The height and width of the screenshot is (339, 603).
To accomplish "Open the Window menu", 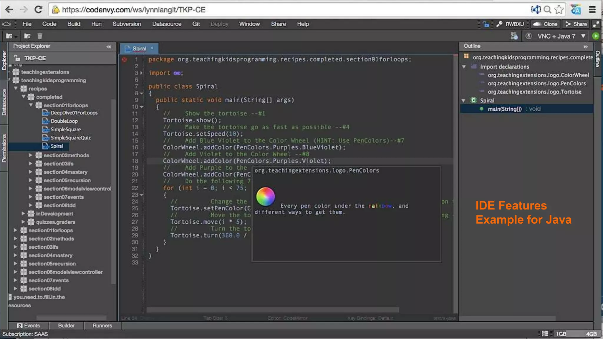I will pyautogui.click(x=249, y=24).
